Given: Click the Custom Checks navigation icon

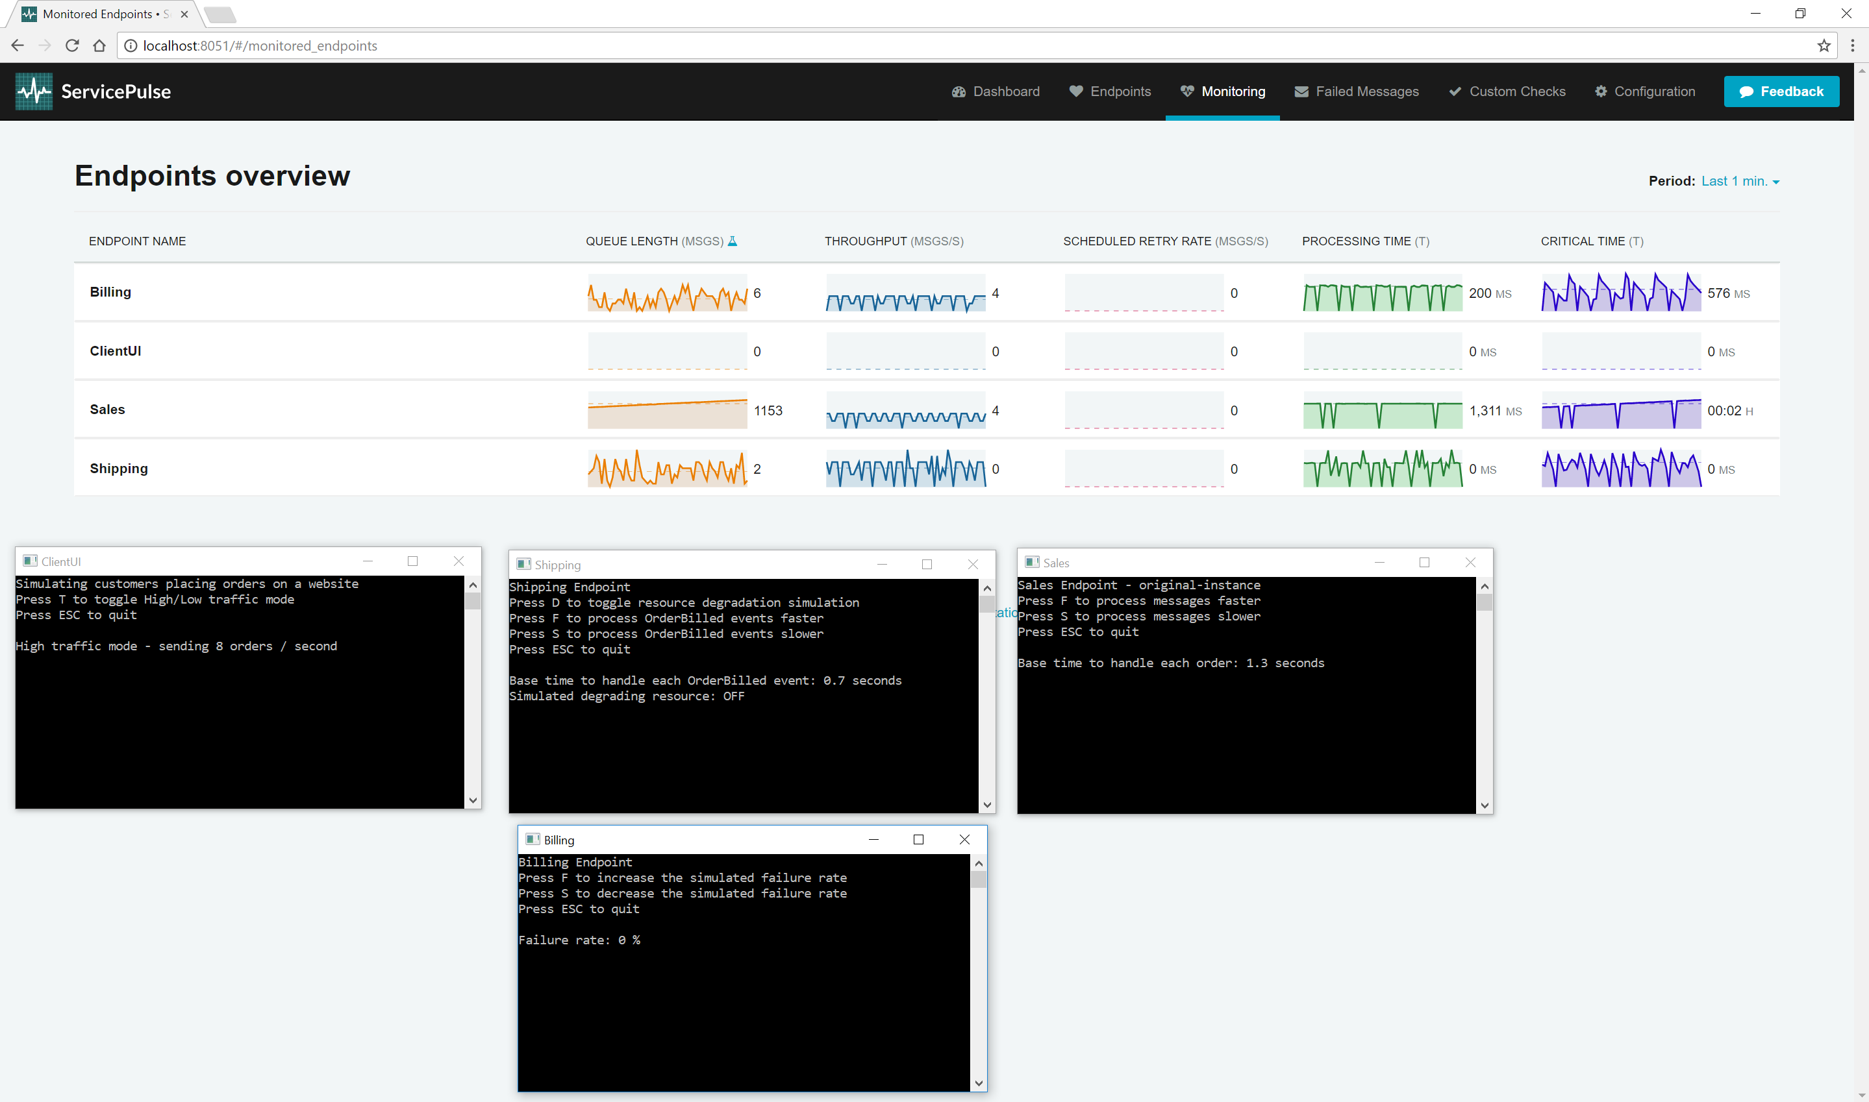Looking at the screenshot, I should [x=1454, y=90].
